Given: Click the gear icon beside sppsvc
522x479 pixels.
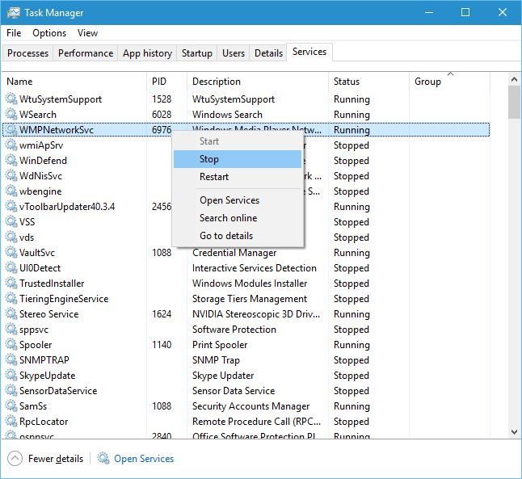Looking at the screenshot, I should (x=11, y=330).
